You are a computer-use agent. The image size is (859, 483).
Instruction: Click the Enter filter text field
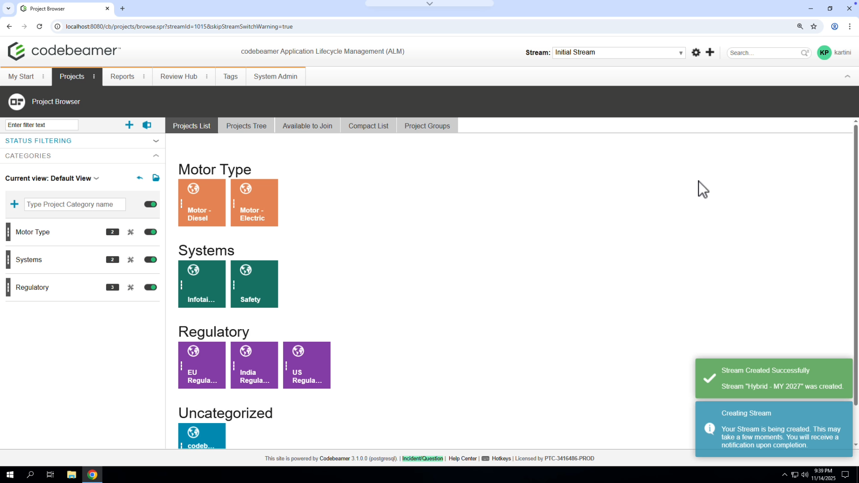point(42,125)
